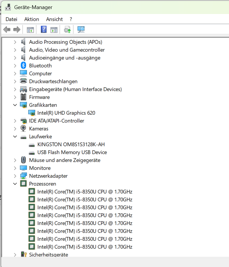The height and width of the screenshot is (267, 229).
Task: Click the Bluetooth category icon
Action: point(23,66)
